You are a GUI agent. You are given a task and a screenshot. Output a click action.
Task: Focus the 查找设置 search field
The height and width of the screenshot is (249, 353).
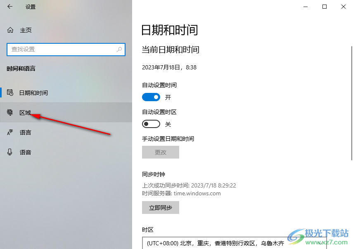coord(66,49)
